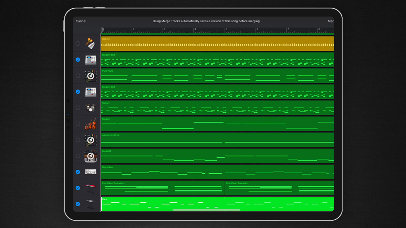The width and height of the screenshot is (406, 228).
Task: Select the Alchemists Choir track checkbox
Action: [x=78, y=140]
